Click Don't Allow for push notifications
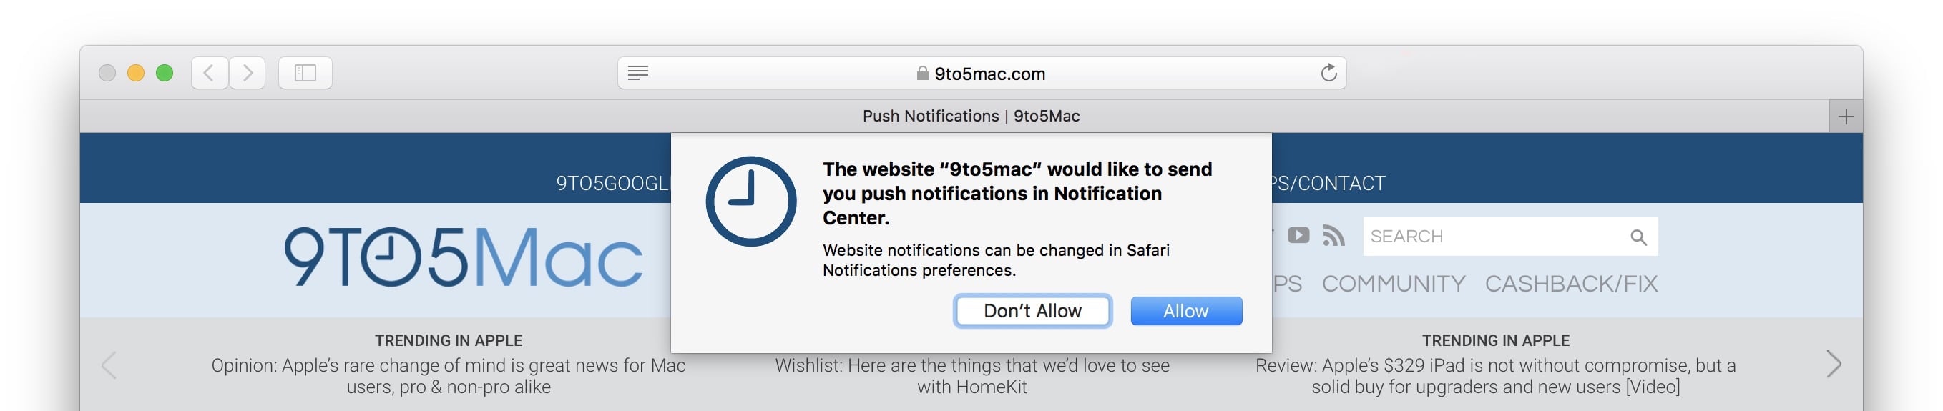This screenshot has height=411, width=1943. click(x=1032, y=311)
